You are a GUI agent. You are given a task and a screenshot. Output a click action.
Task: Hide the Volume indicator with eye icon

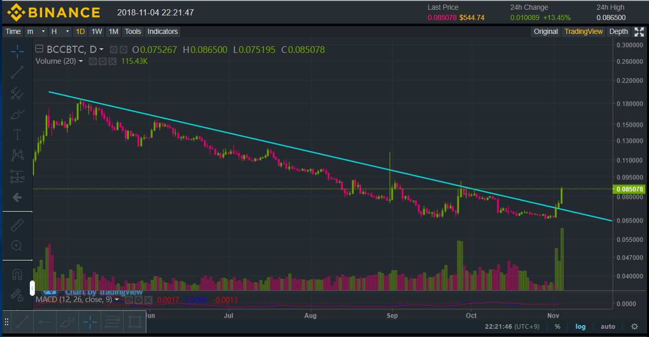click(93, 61)
